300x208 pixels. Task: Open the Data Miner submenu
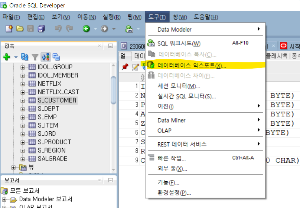coord(205,120)
